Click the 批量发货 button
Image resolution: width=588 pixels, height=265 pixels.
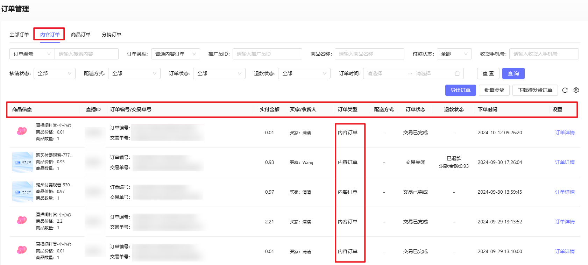coord(494,90)
